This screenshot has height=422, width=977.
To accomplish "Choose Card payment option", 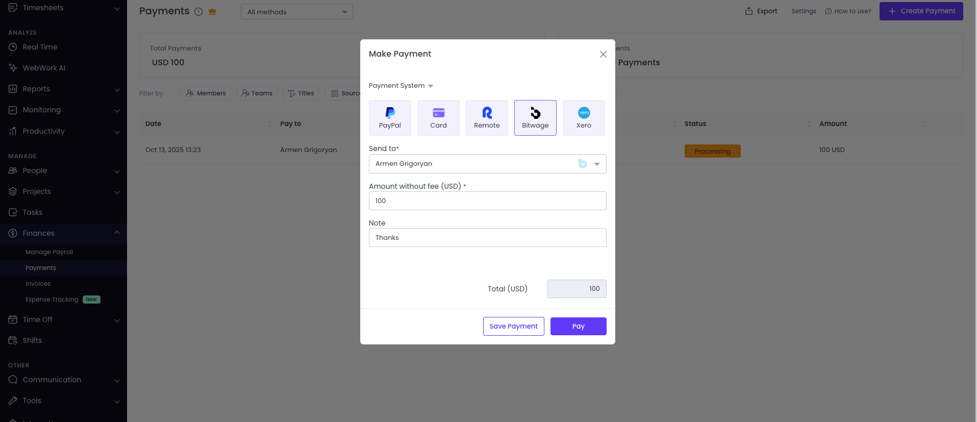I will (x=438, y=118).
